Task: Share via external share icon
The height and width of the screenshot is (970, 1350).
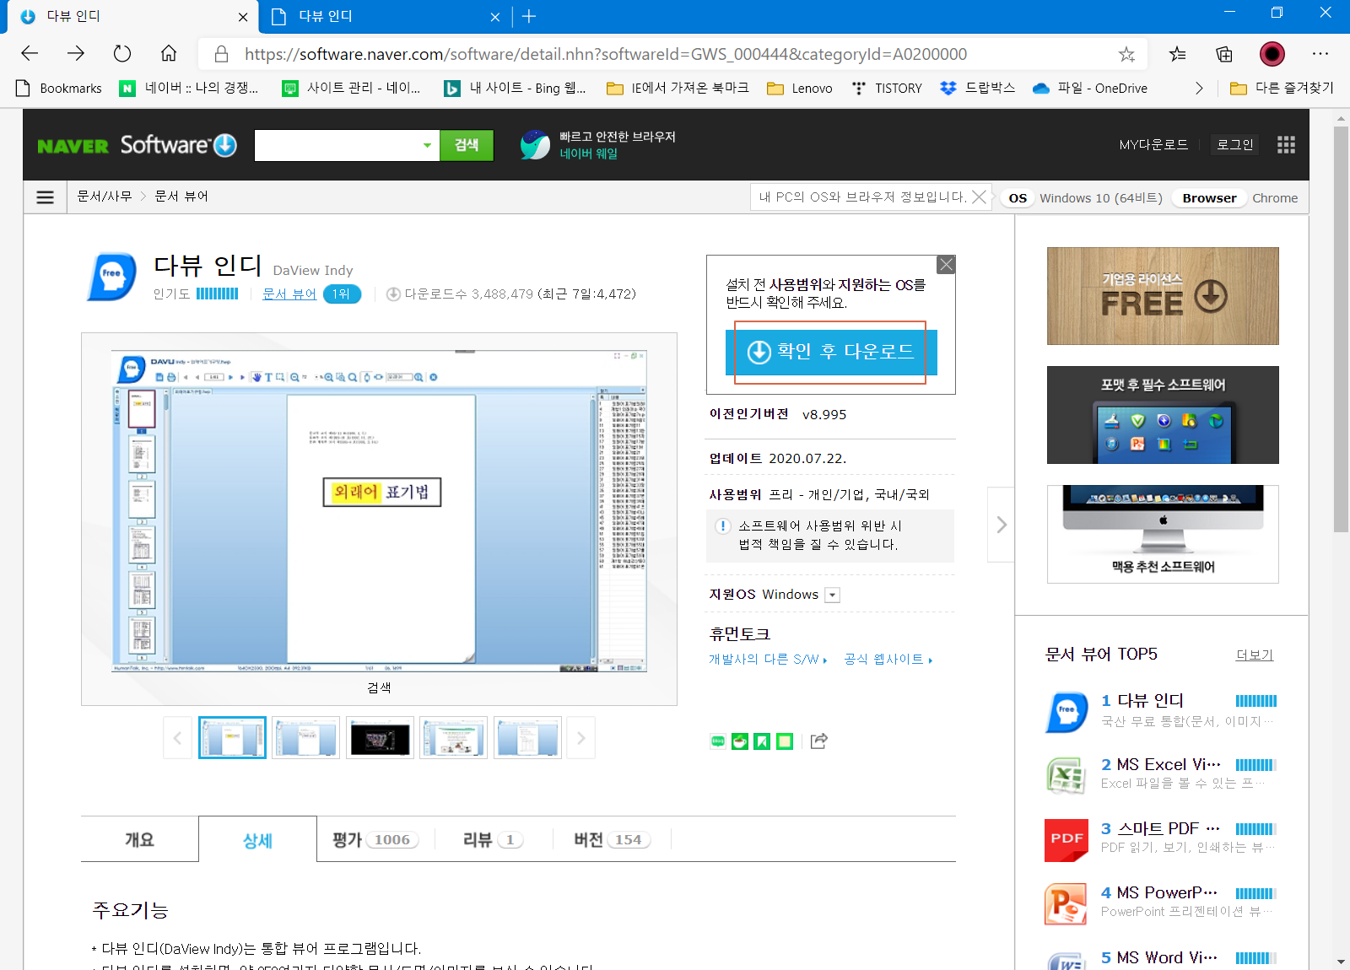Action: click(818, 741)
